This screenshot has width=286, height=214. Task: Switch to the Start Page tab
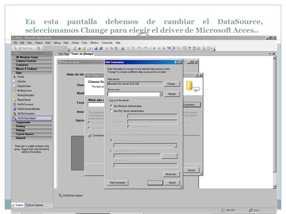[63, 54]
